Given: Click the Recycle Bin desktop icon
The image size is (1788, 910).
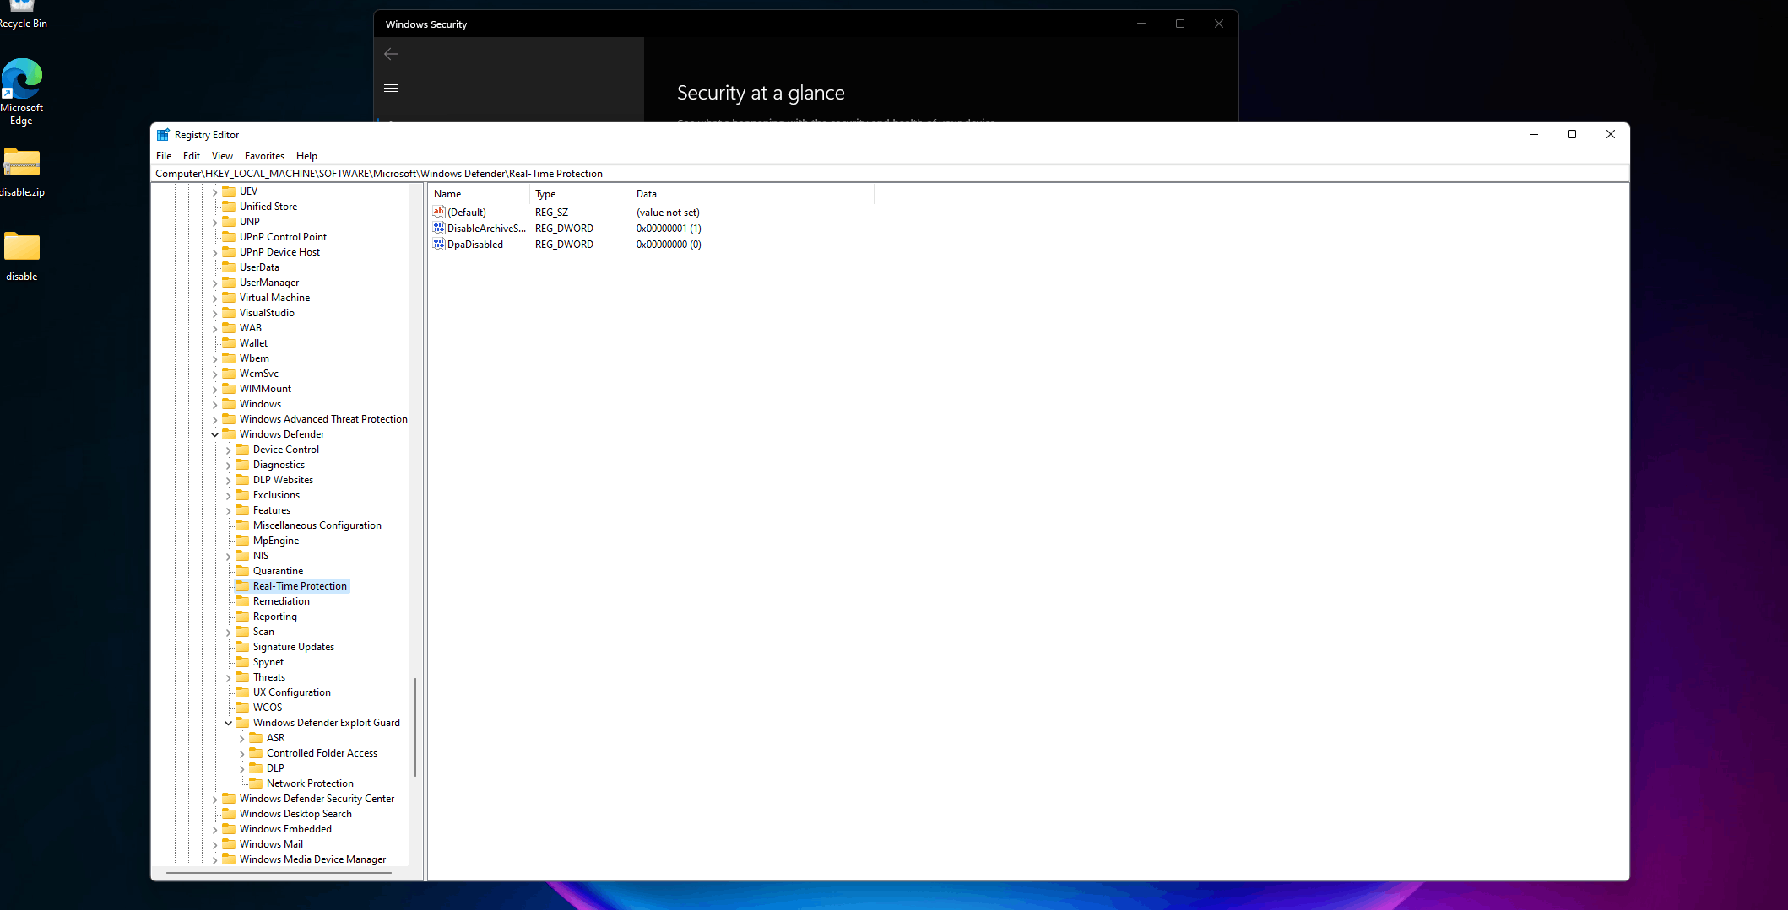Looking at the screenshot, I should pos(22,14).
